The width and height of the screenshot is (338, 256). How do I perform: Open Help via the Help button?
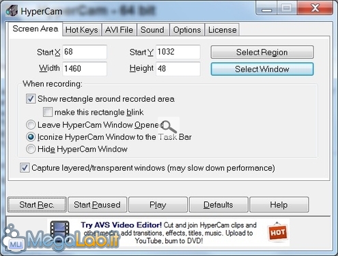tap(279, 205)
